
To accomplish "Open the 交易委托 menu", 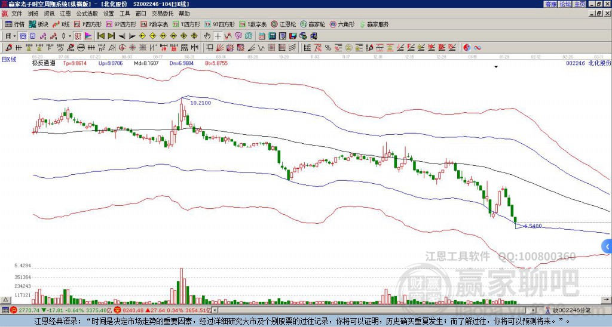I will pyautogui.click(x=163, y=14).
